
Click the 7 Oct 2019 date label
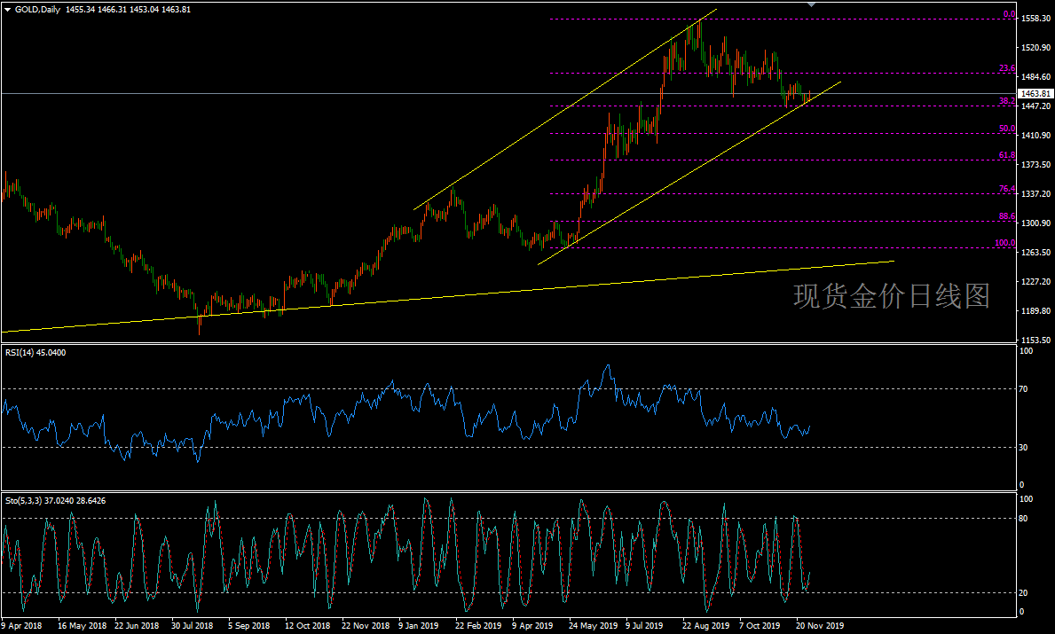(760, 626)
